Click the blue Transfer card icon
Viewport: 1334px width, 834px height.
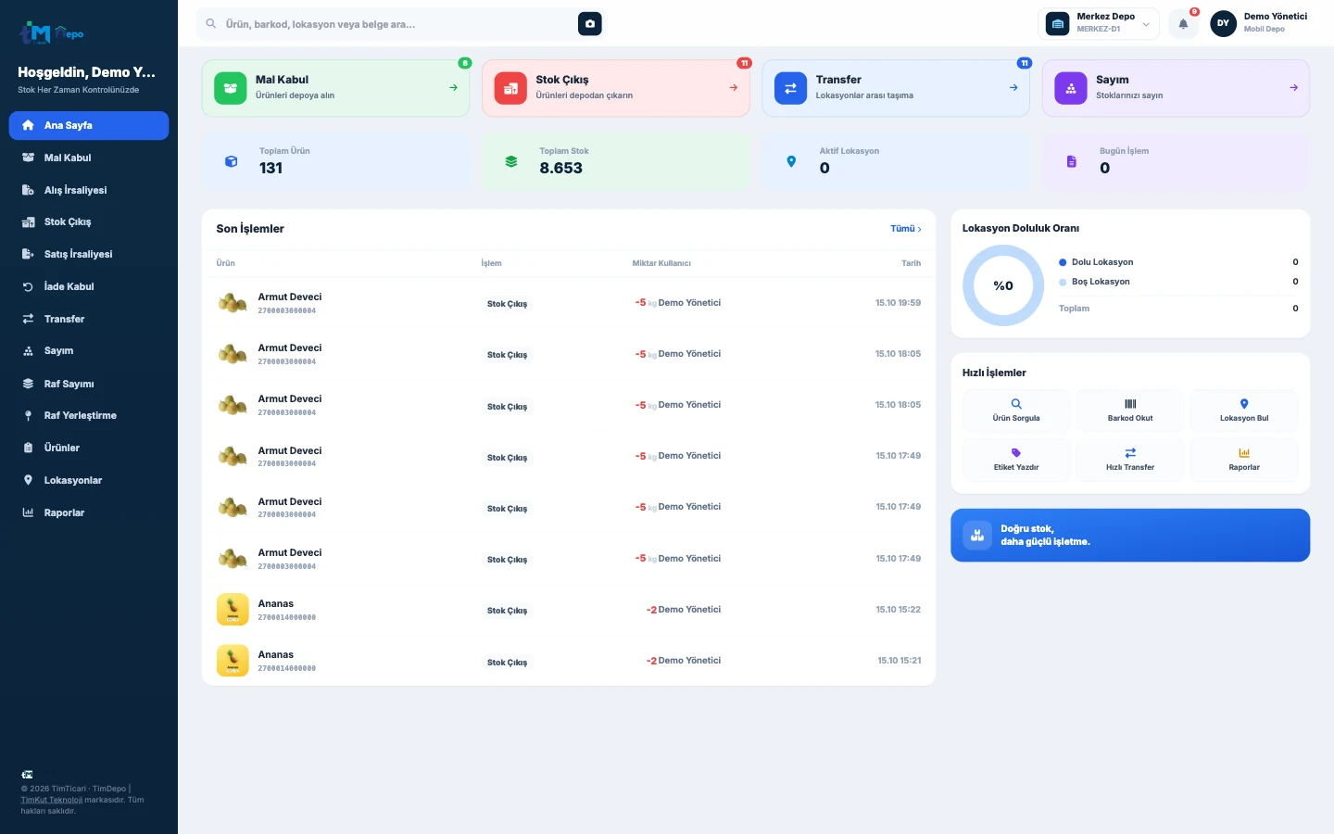click(x=790, y=88)
